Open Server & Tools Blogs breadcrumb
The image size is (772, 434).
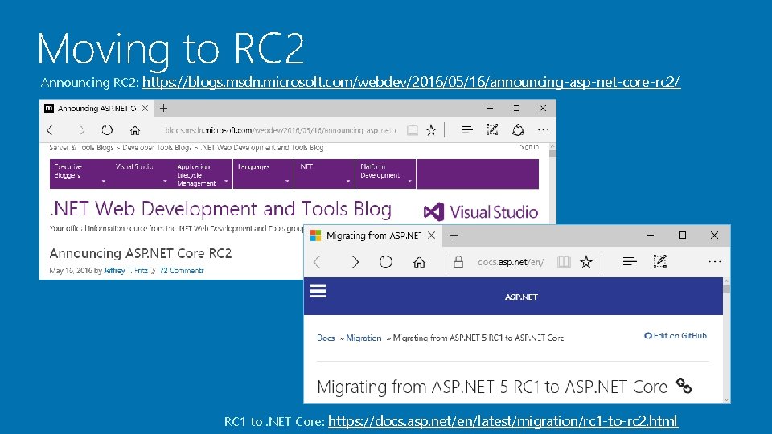pos(81,148)
